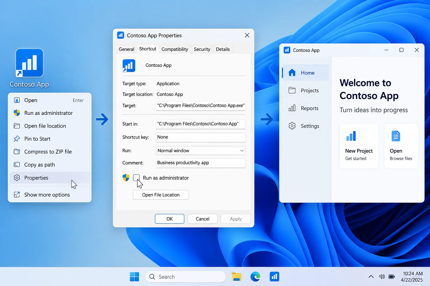Open File Explorer from the taskbar

(237, 277)
